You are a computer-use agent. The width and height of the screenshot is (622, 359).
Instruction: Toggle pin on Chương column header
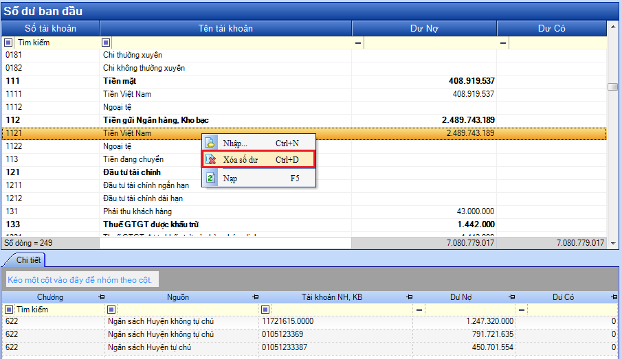click(102, 297)
